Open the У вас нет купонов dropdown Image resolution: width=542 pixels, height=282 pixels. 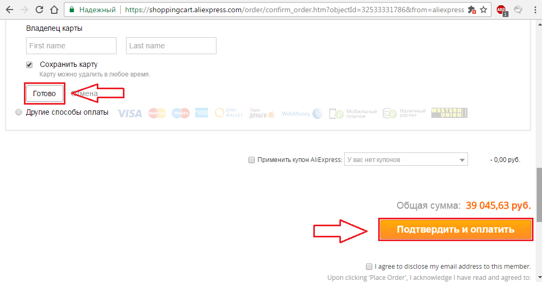[406, 159]
